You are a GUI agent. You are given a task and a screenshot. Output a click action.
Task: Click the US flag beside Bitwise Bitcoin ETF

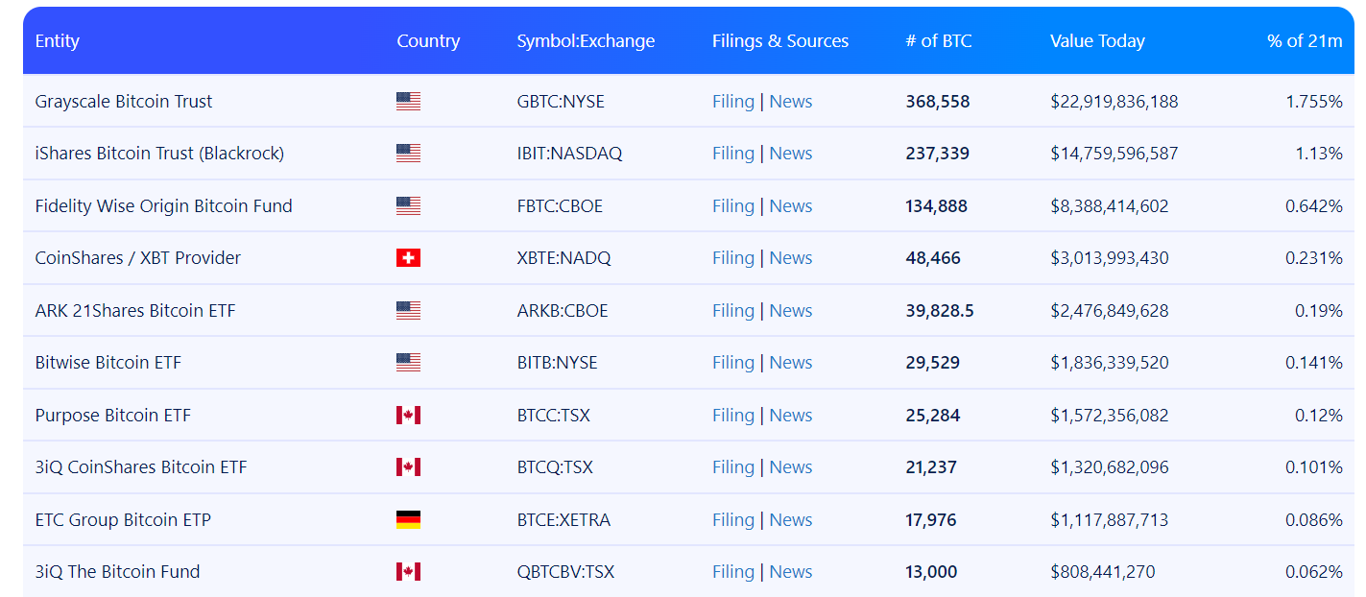(x=408, y=363)
